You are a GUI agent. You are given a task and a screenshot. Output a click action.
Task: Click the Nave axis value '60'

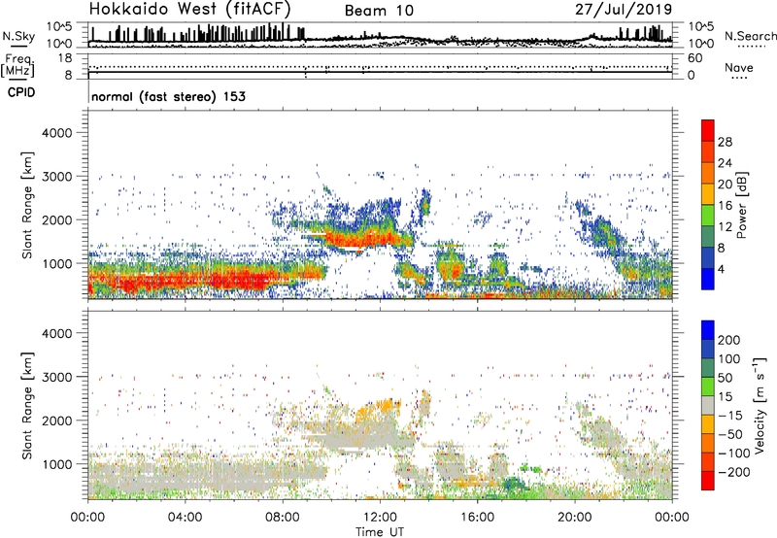click(695, 58)
